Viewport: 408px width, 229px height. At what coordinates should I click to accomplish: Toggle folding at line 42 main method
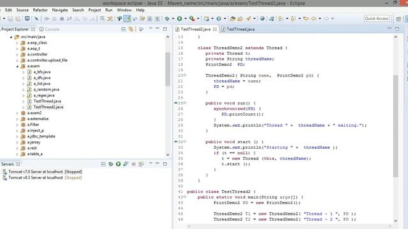click(x=185, y=197)
